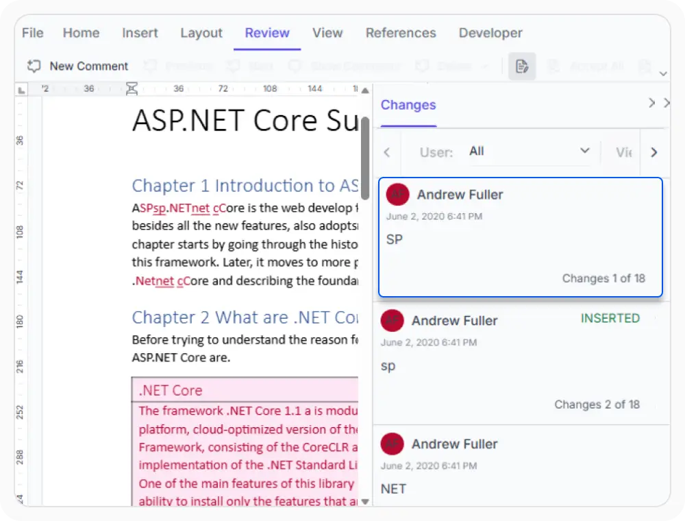Click the document scroll up arrow
Image resolution: width=685 pixels, height=521 pixels.
365,90
